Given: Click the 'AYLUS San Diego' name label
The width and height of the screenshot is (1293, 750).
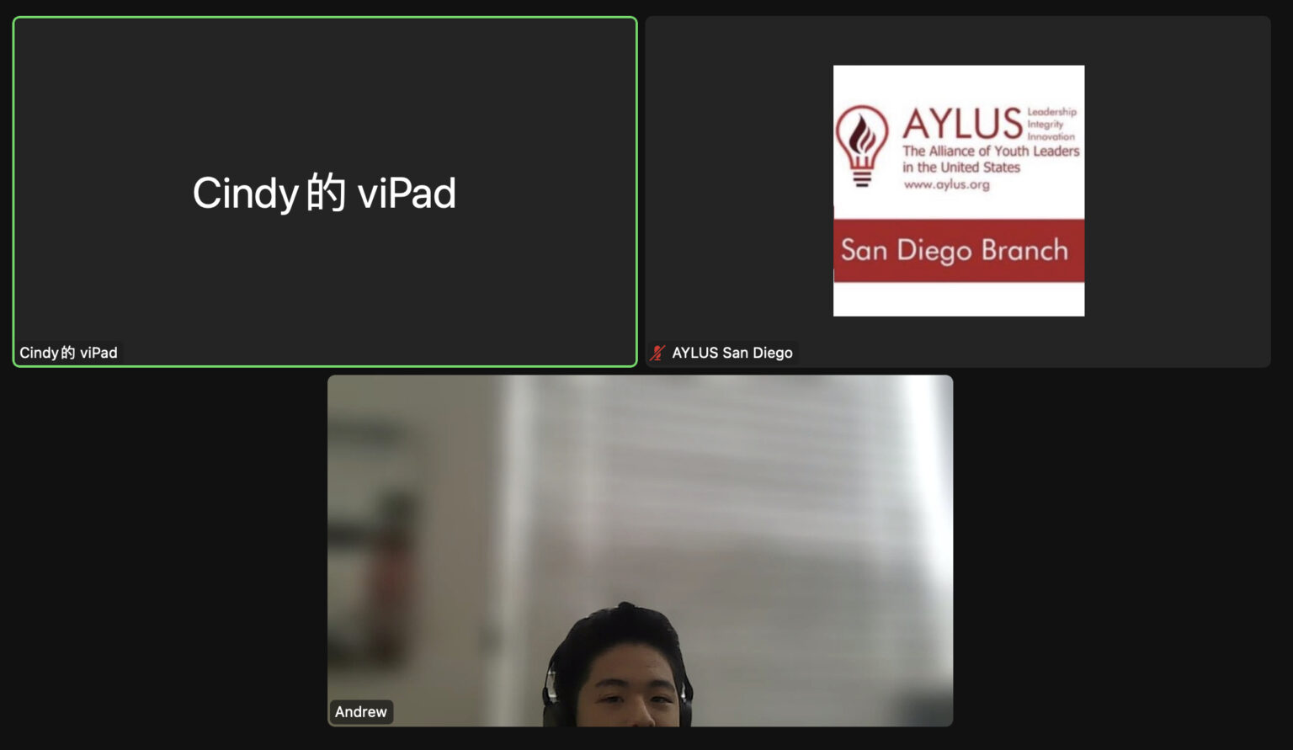Looking at the screenshot, I should pyautogui.click(x=732, y=353).
